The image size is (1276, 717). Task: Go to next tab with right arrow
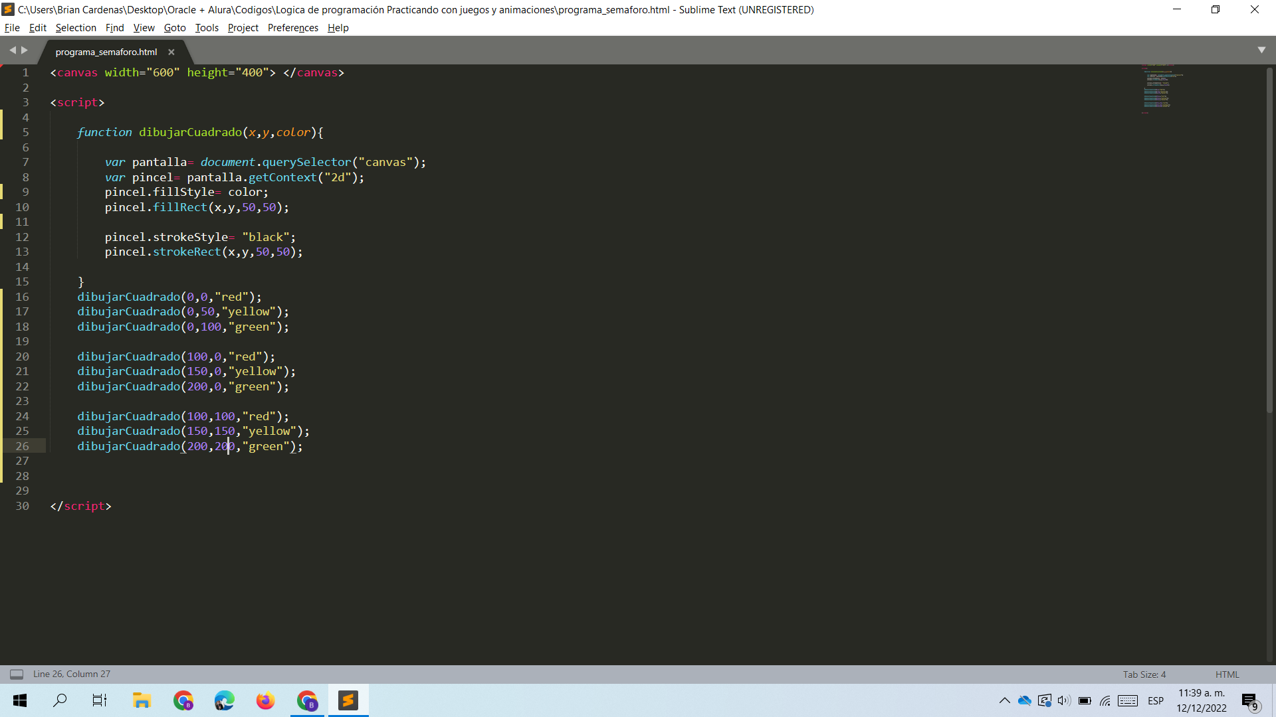[x=25, y=50]
